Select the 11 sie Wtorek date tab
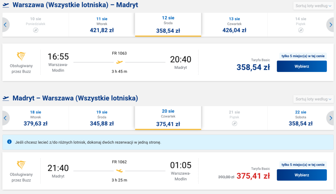Image resolution: width=336 pixels, height=194 pixels. [x=102, y=25]
